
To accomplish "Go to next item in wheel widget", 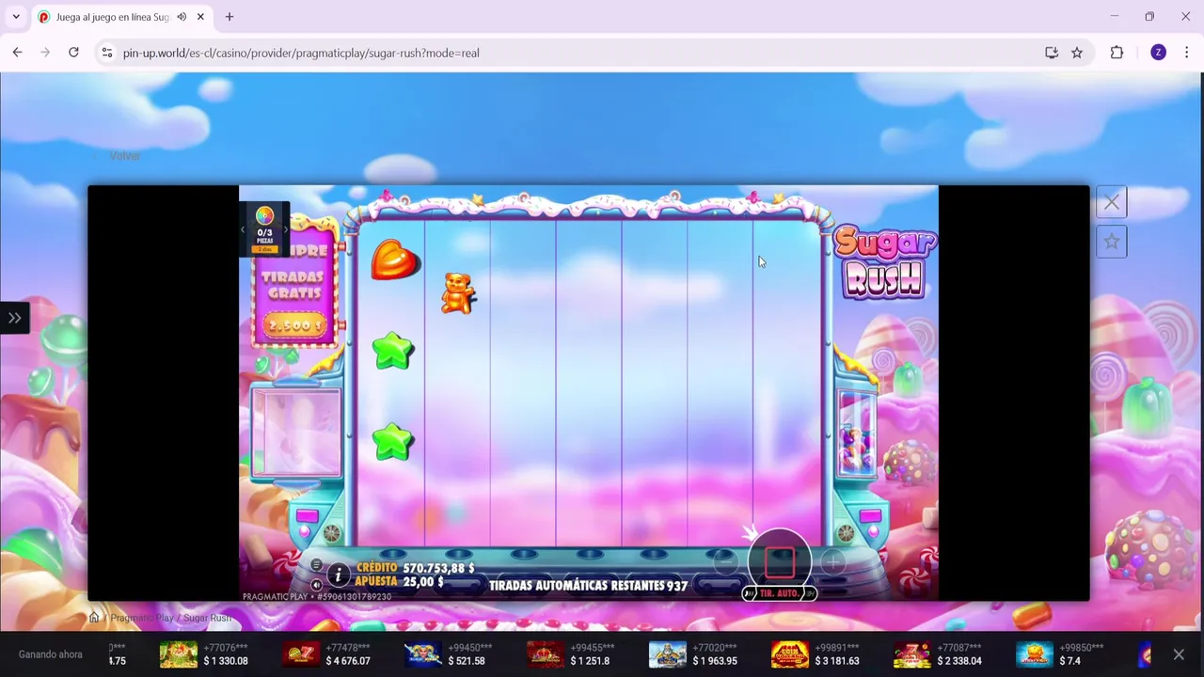I will coord(286,229).
